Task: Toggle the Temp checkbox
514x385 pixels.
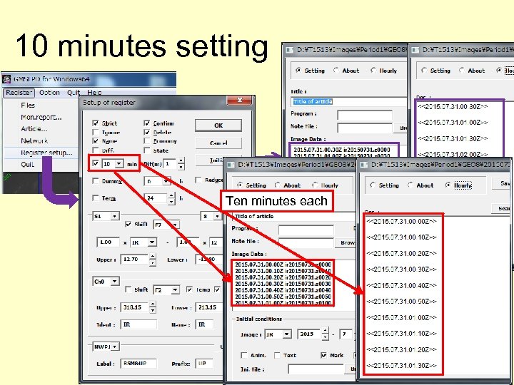Action: [x=189, y=289]
